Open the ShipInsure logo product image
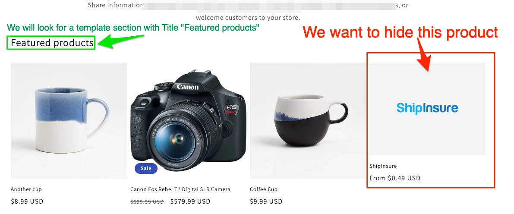The height and width of the screenshot is (214, 514). 427,109
